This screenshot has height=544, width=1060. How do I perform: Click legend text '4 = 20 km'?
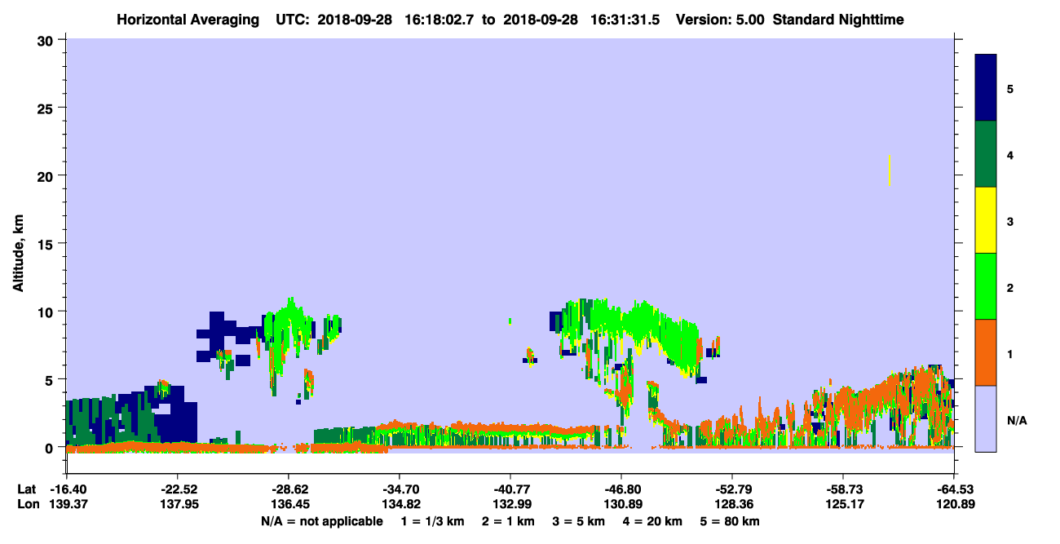(653, 521)
